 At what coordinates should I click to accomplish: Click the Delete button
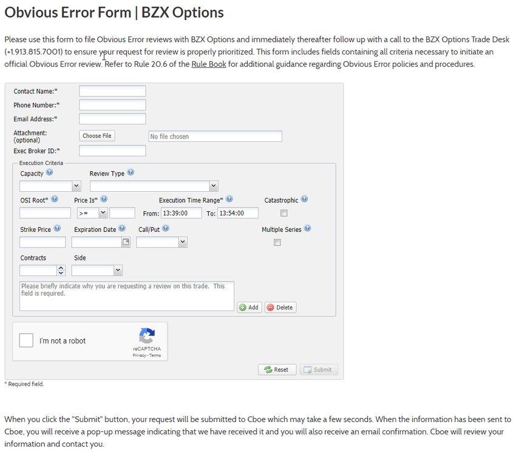(x=280, y=307)
